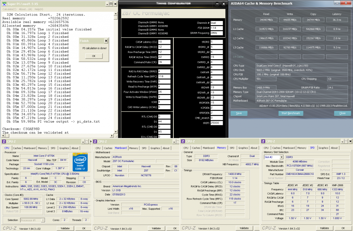This screenshot has width=353, height=231.
Task: Click the CPU Multiplier value 50x in AIDA64
Action: point(266,79)
